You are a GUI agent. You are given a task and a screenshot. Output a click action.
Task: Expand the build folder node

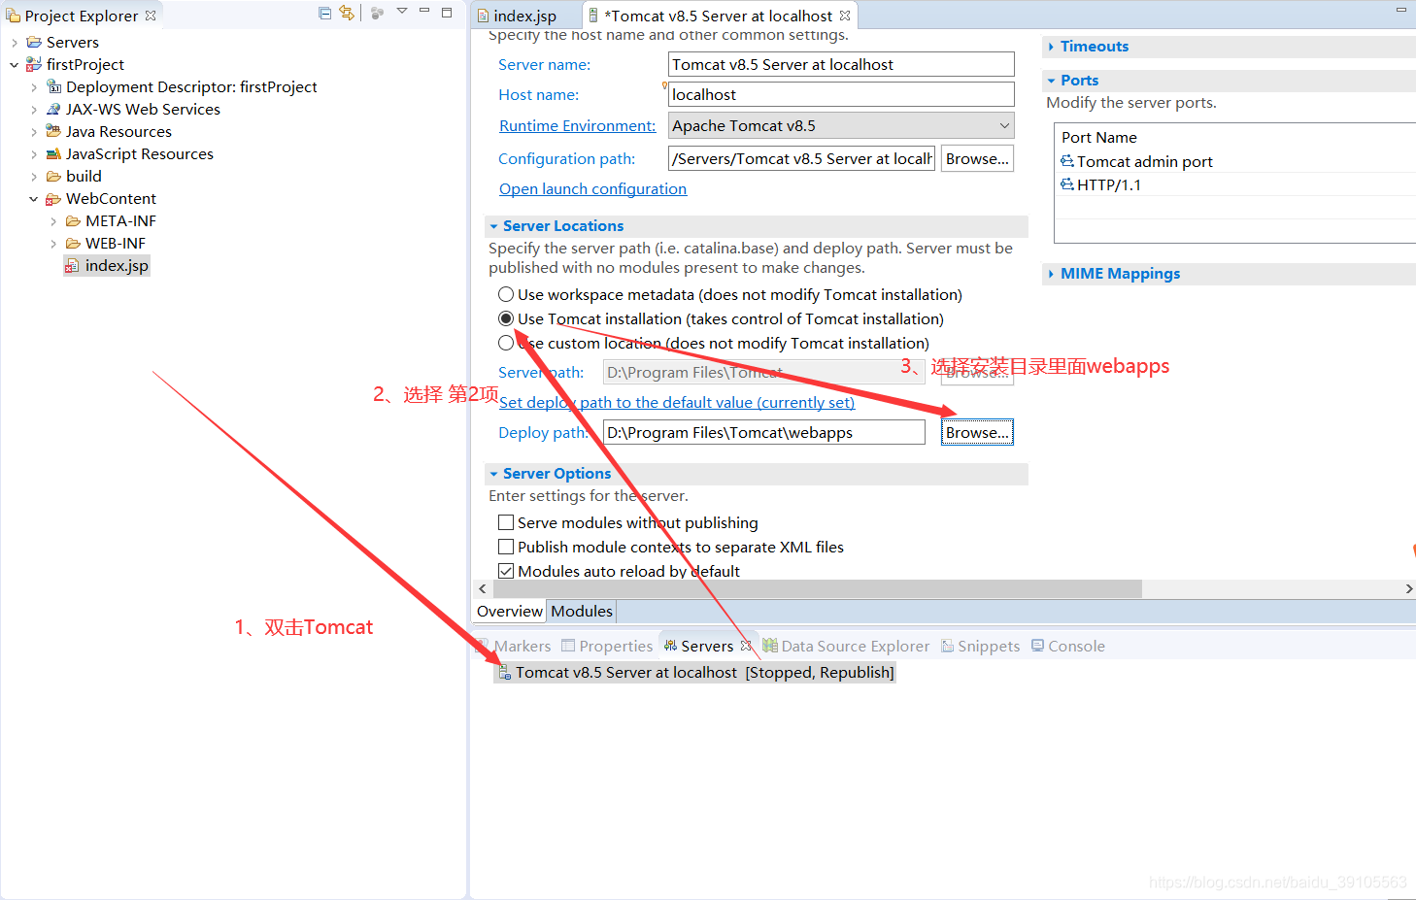click(34, 177)
